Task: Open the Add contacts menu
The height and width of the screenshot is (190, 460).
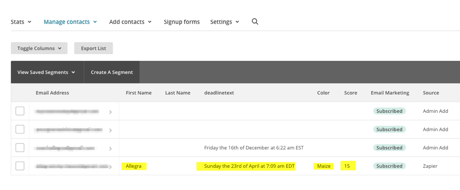Action: point(130,22)
